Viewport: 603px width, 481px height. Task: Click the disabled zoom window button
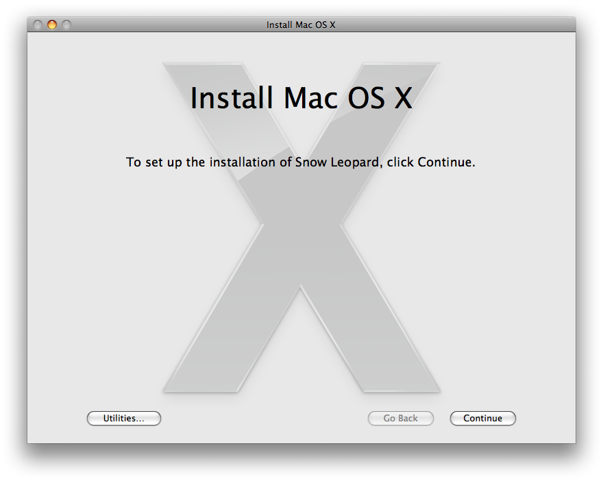pyautogui.click(x=66, y=25)
